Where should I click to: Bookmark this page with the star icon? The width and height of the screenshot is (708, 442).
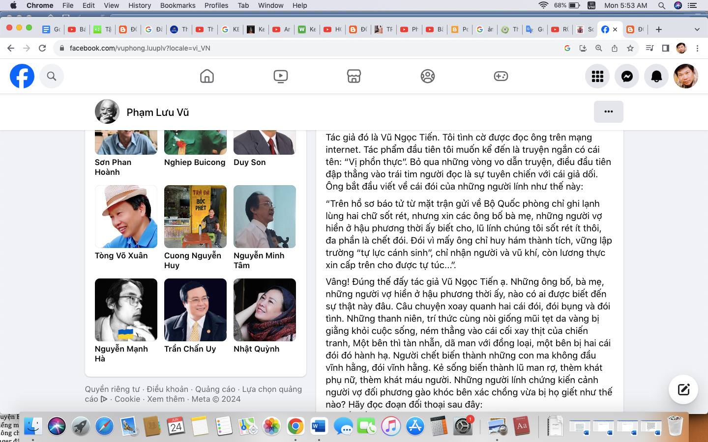pos(630,48)
